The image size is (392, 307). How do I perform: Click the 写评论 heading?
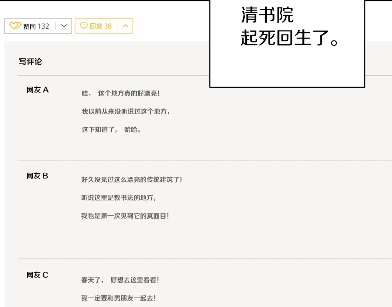pyautogui.click(x=30, y=61)
